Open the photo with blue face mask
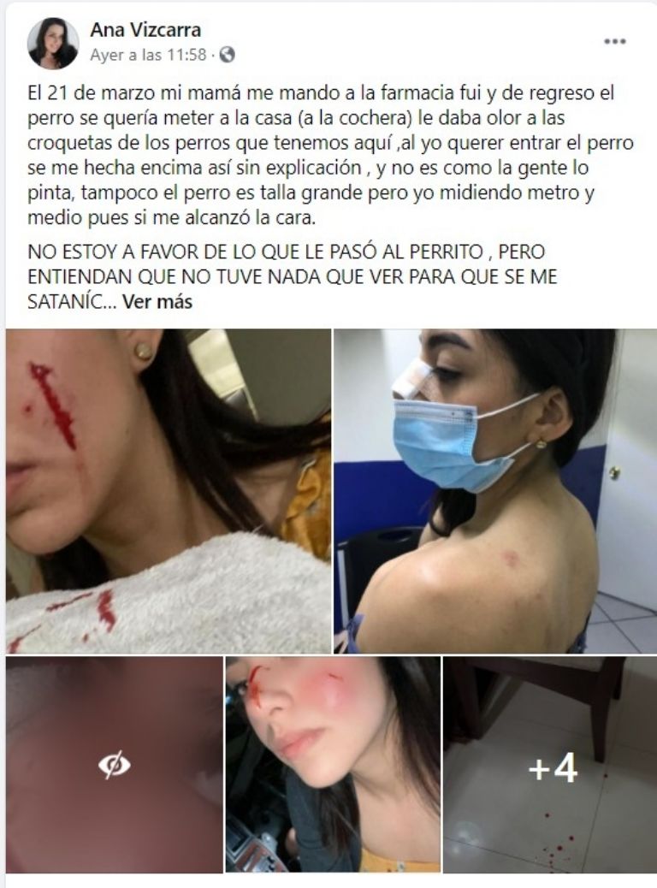The width and height of the screenshot is (657, 888). (x=495, y=491)
